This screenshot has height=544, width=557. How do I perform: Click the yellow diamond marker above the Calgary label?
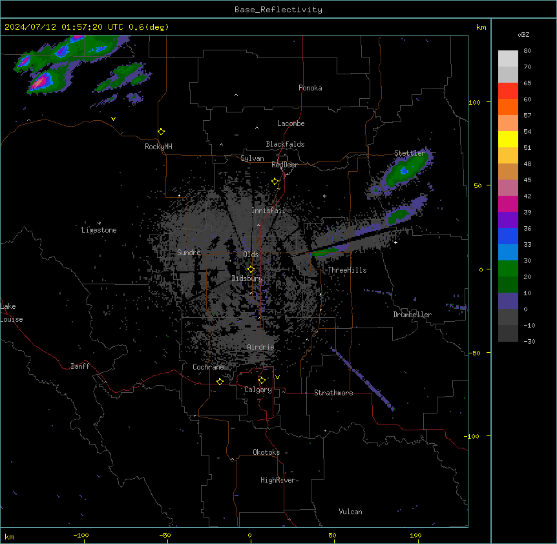(x=262, y=381)
